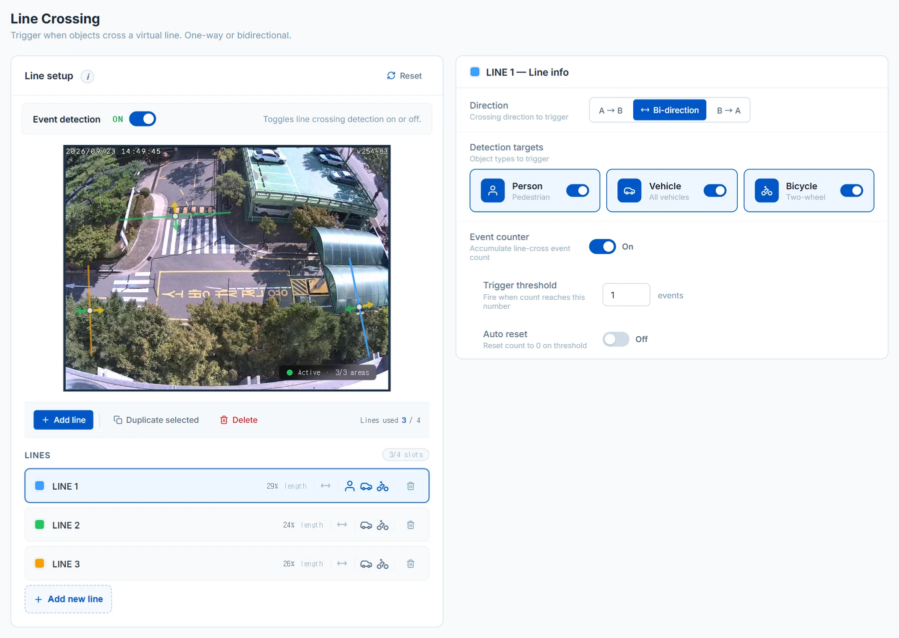Screen dimensions: 899x638
Task: Click the orange LINE 3 color swatch
Action: pyautogui.click(x=39, y=564)
